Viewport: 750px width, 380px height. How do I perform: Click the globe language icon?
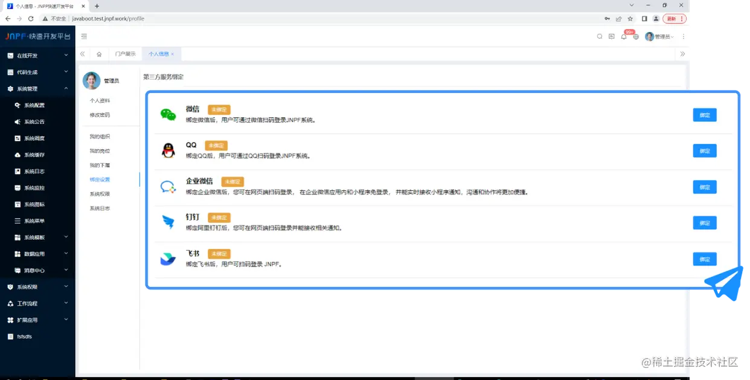tap(636, 36)
